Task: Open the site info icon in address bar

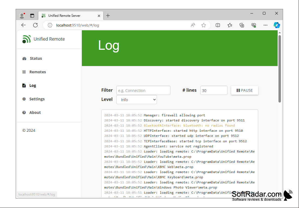Action: pos(50,25)
